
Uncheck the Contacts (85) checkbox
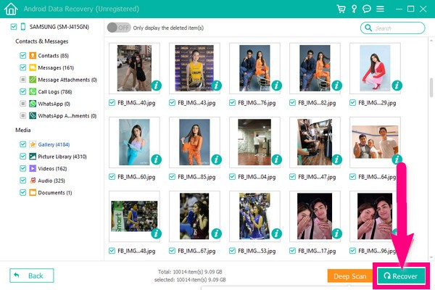tap(23, 55)
